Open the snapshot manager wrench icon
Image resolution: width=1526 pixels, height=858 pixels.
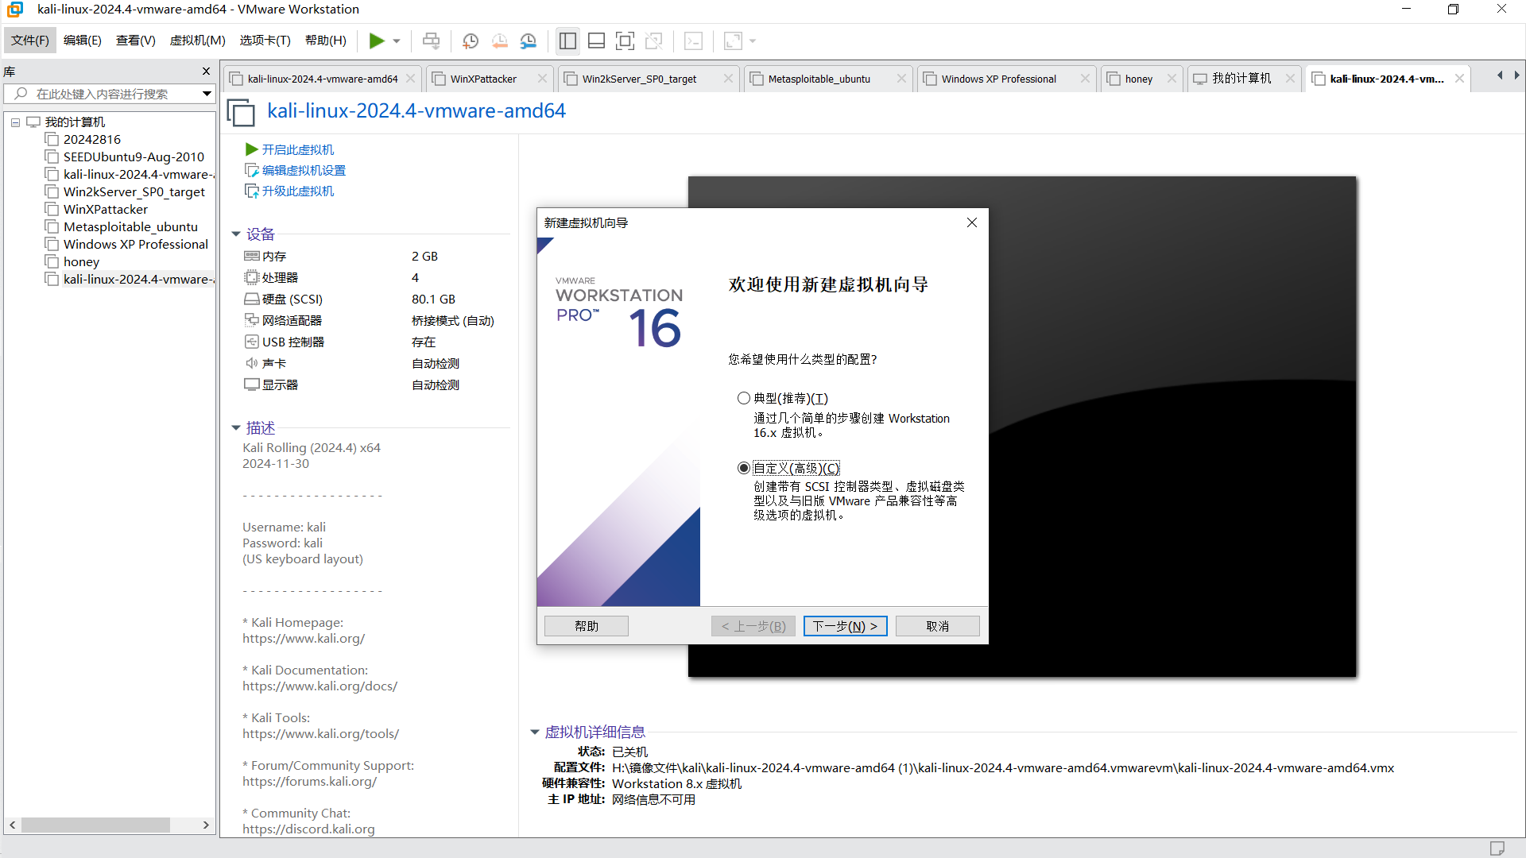pos(529,41)
